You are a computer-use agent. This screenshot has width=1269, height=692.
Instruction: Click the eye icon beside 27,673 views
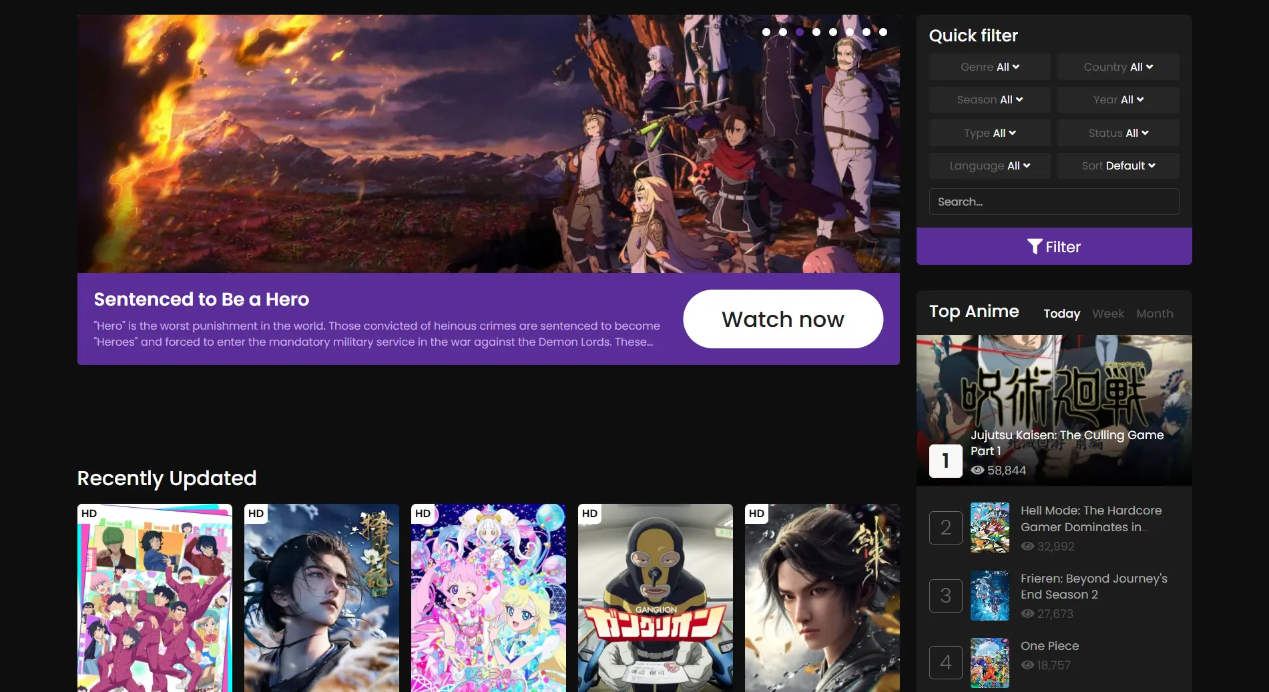coord(1027,614)
